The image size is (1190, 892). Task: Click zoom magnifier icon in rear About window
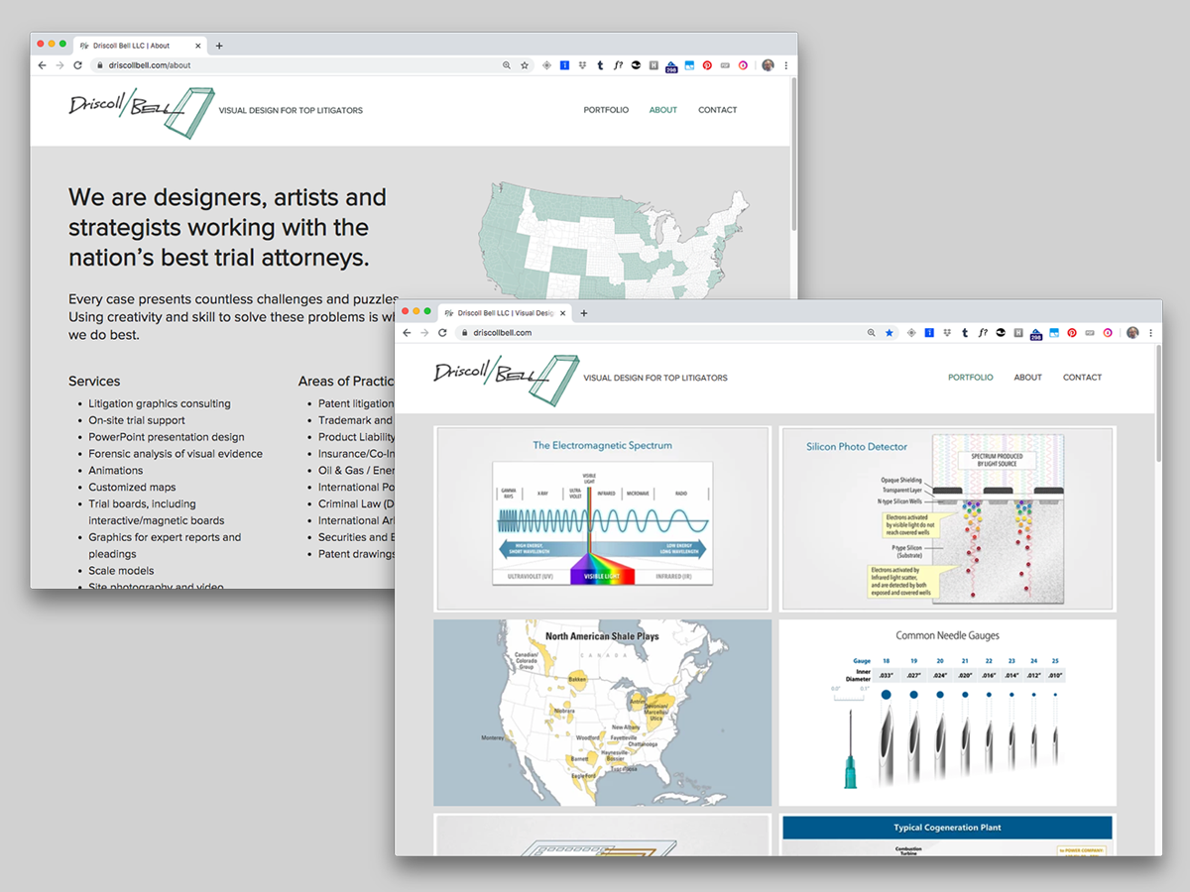click(506, 65)
